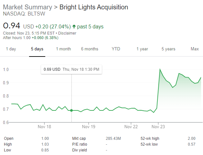Click the Div yield label
The width and height of the screenshot is (203, 155).
pos(80,150)
